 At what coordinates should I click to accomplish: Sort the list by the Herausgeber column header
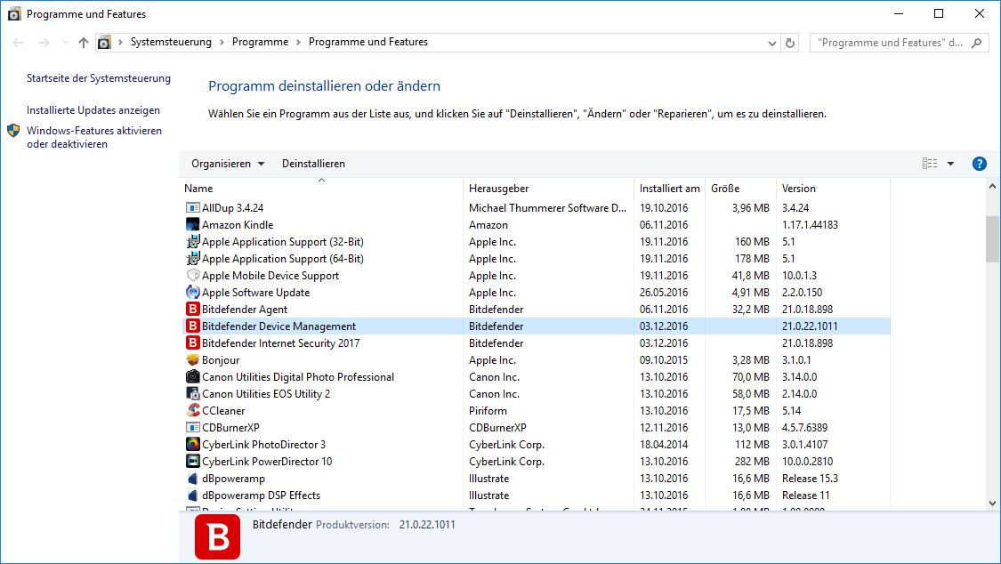[x=548, y=189]
